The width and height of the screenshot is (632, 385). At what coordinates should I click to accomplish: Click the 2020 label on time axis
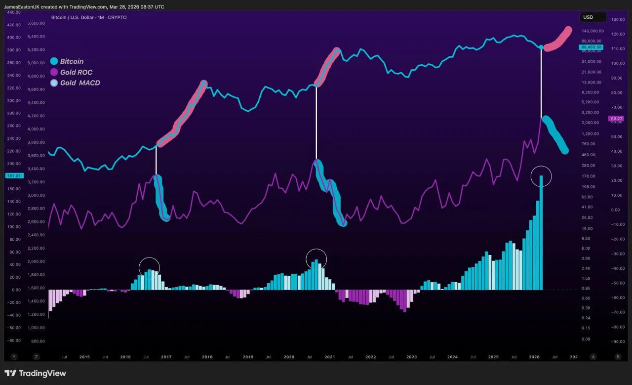coord(289,357)
